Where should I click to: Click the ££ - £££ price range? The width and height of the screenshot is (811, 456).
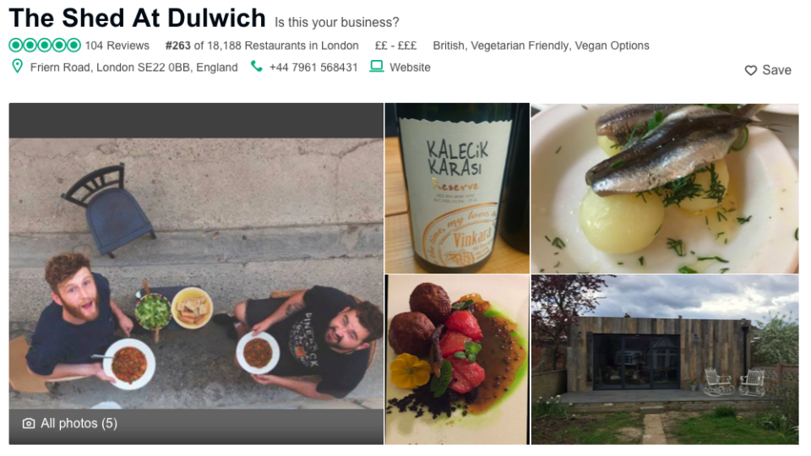point(395,46)
